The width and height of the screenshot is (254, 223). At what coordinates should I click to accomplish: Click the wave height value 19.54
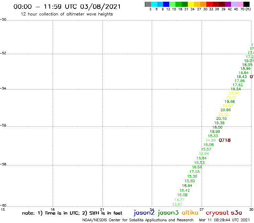(236, 89)
